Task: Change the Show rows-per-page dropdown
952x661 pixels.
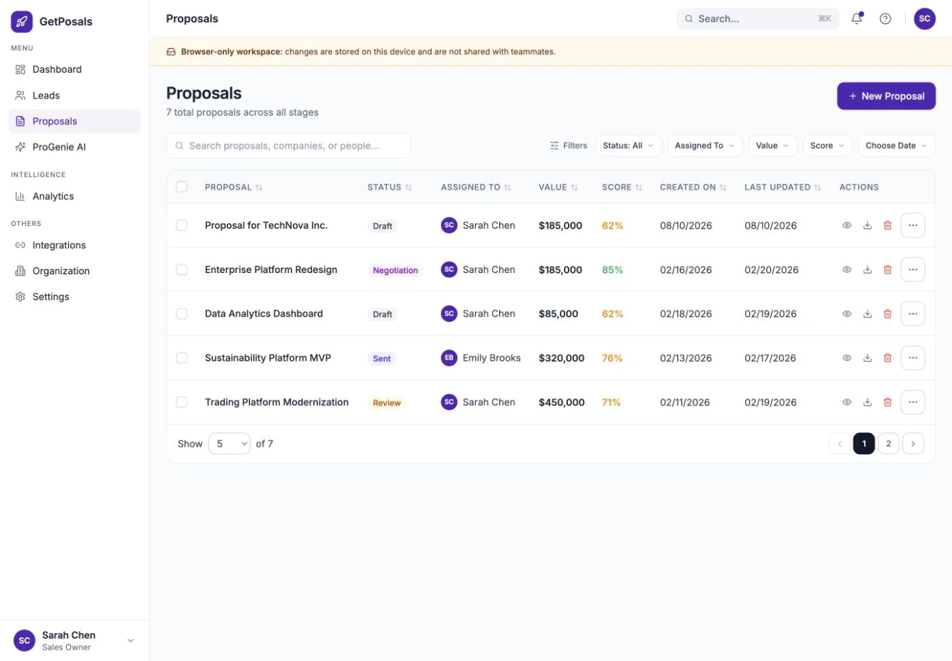Action: pos(229,444)
